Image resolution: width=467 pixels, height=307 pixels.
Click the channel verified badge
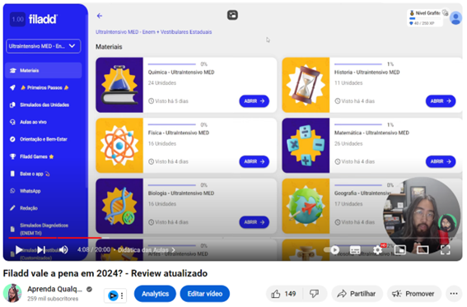(x=89, y=289)
